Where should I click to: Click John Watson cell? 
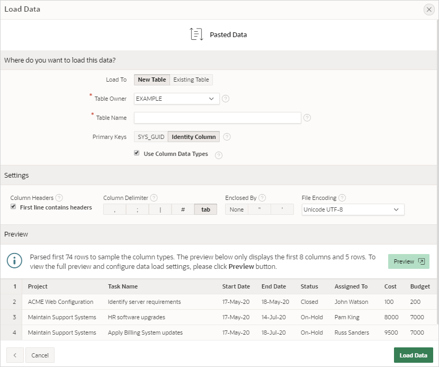coord(351,302)
